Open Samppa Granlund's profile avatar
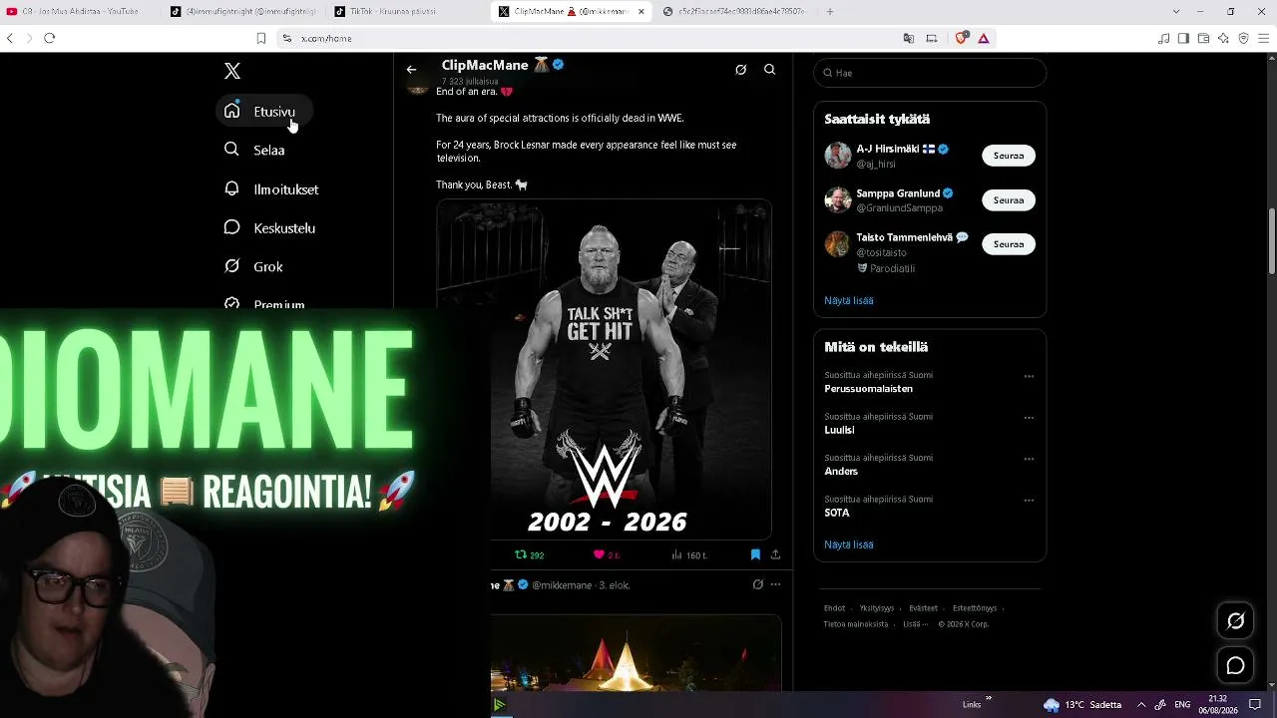The width and height of the screenshot is (1277, 718). (838, 199)
